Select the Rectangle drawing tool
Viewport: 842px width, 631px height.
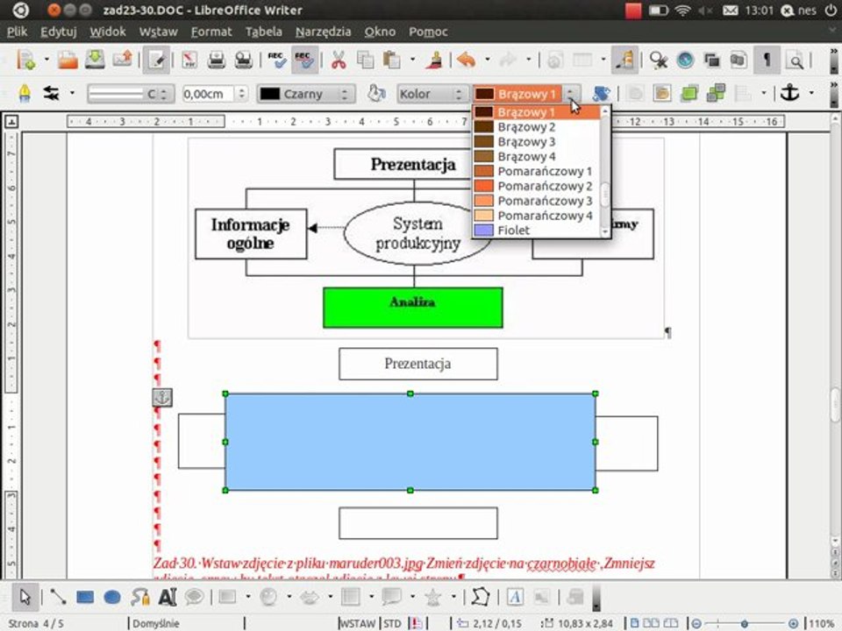[x=85, y=597]
